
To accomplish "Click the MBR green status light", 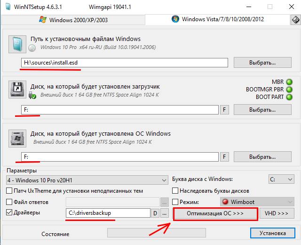I will tap(289, 82).
